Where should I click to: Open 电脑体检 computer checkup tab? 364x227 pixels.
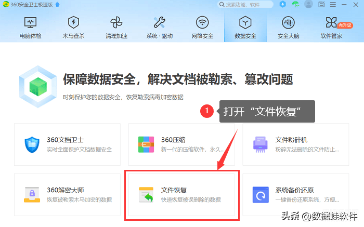pos(30,28)
